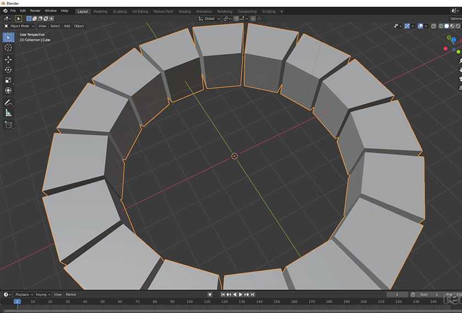Choose the Rotate tool

(x=8, y=70)
